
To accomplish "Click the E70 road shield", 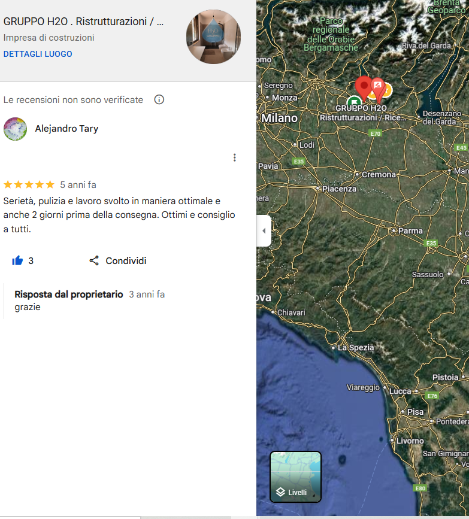I will (x=376, y=133).
